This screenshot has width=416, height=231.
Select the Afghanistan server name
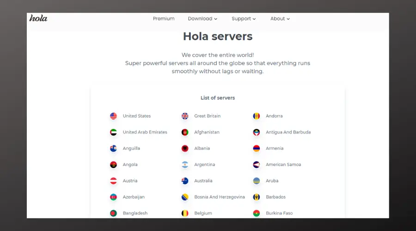coord(207,132)
